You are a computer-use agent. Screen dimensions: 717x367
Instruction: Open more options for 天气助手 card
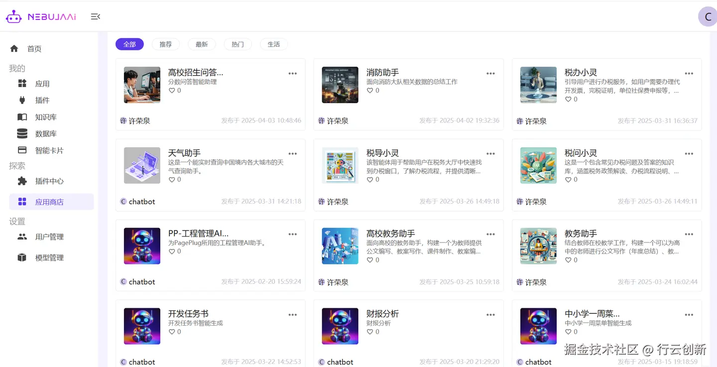(293, 153)
